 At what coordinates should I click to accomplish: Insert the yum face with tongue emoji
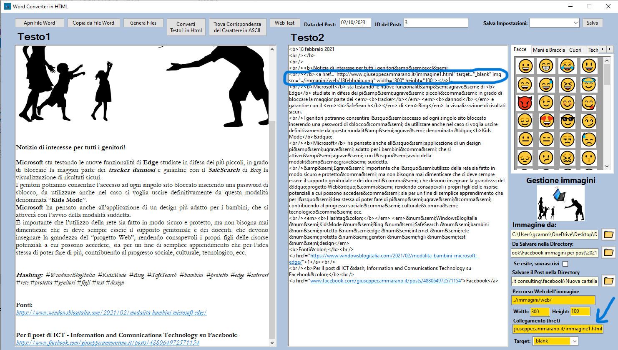[x=589, y=103]
